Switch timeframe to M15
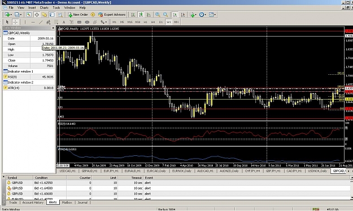Viewport: 353px width, 211px height. (130, 22)
